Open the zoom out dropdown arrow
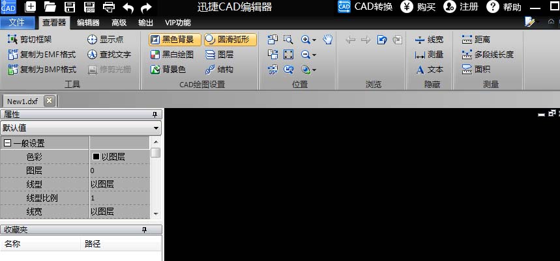The width and height of the screenshot is (560, 261). click(314, 55)
